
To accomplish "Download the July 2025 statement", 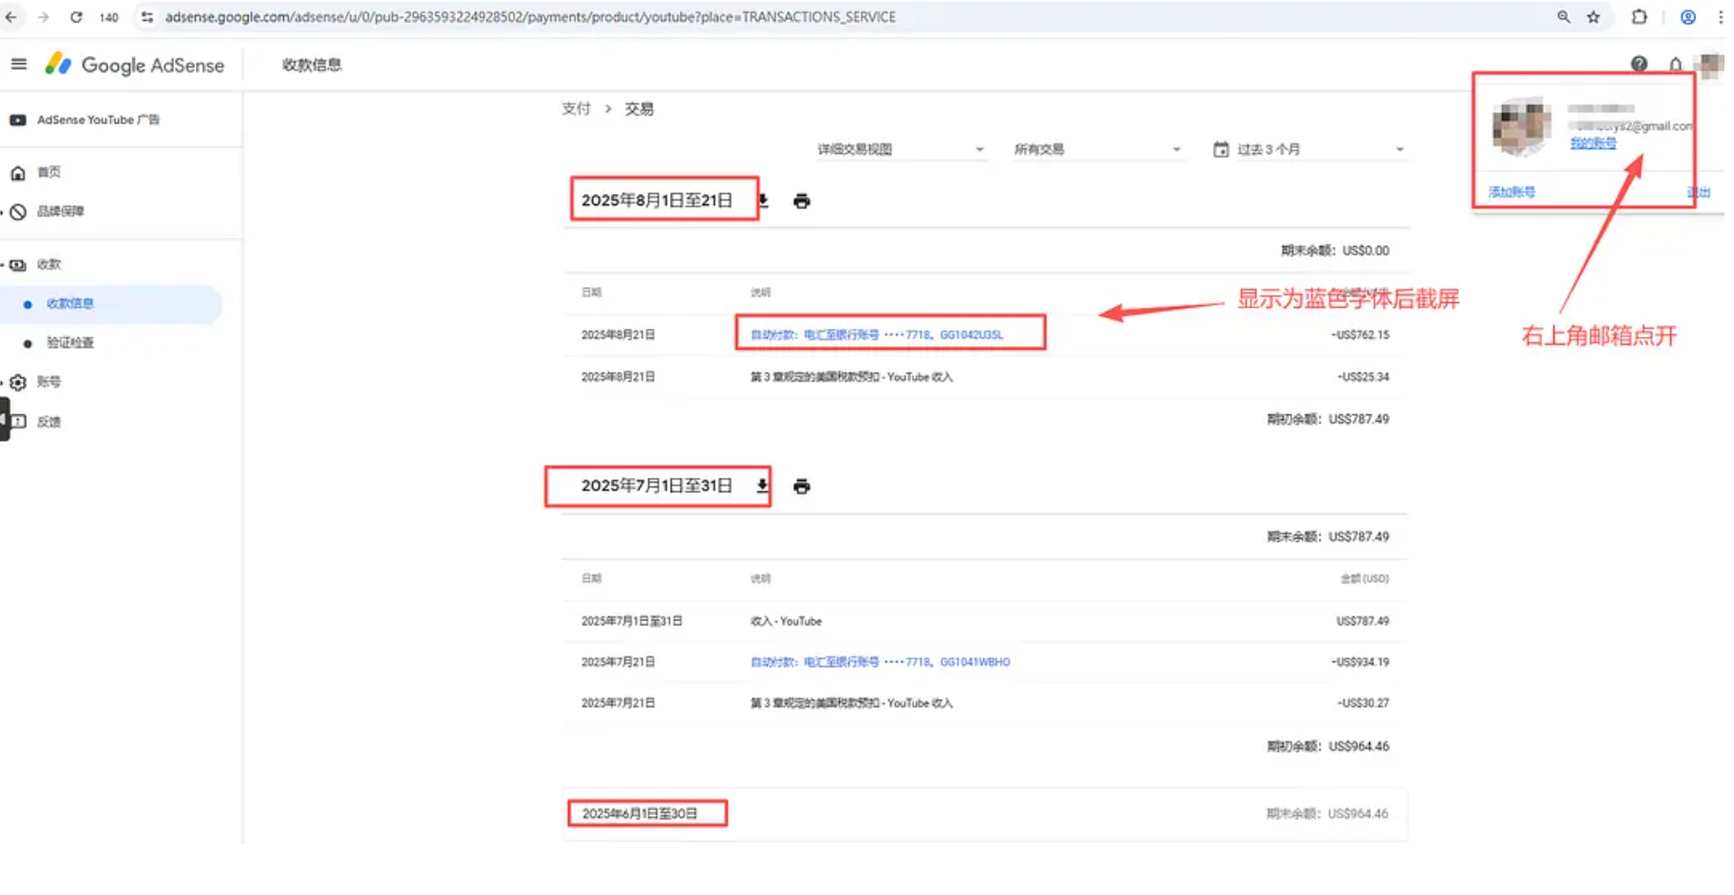I will [762, 486].
